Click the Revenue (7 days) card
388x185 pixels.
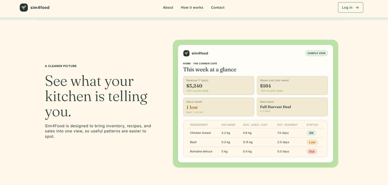(x=219, y=85)
